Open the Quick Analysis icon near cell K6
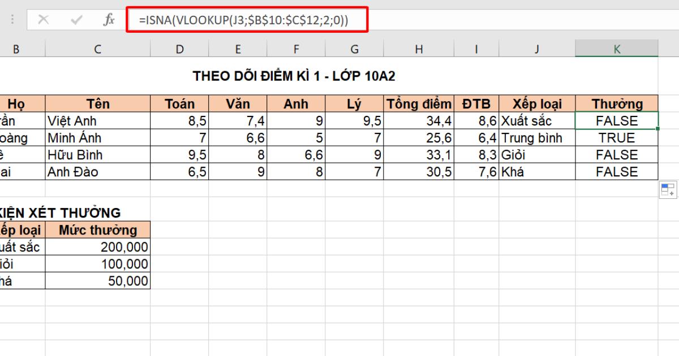 pos(668,189)
